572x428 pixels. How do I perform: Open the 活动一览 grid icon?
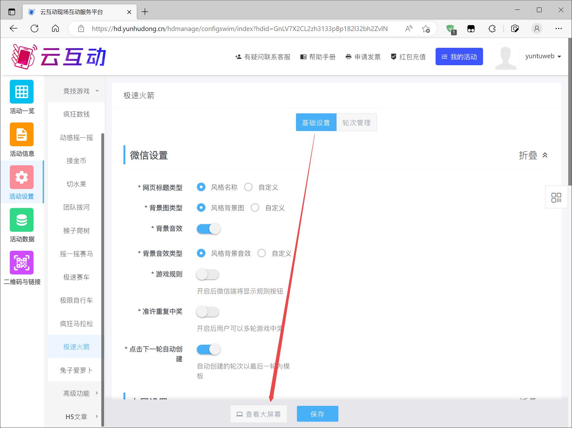point(22,91)
